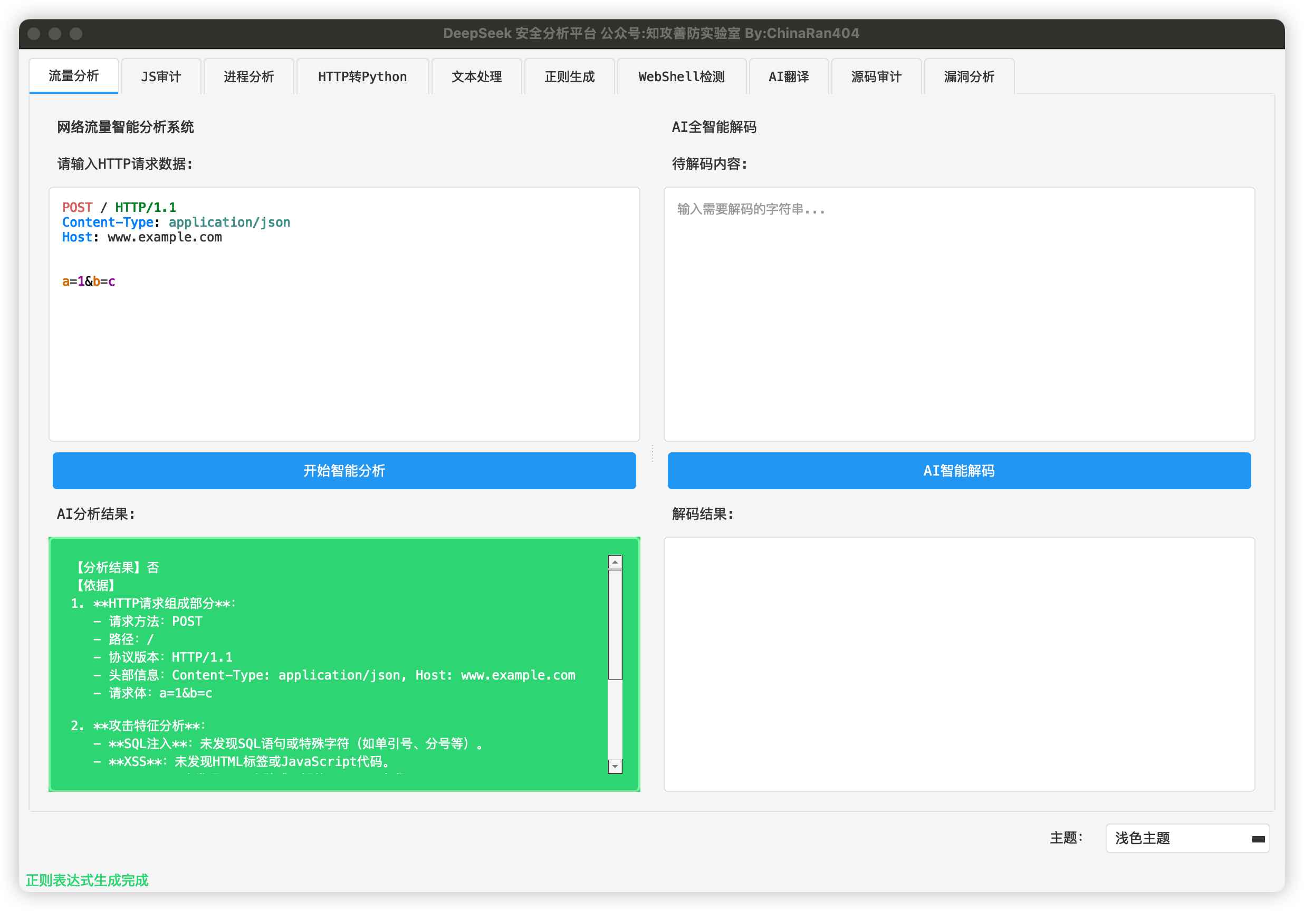Switch to the JS审计 tab
The width and height of the screenshot is (1304, 911).
(161, 76)
